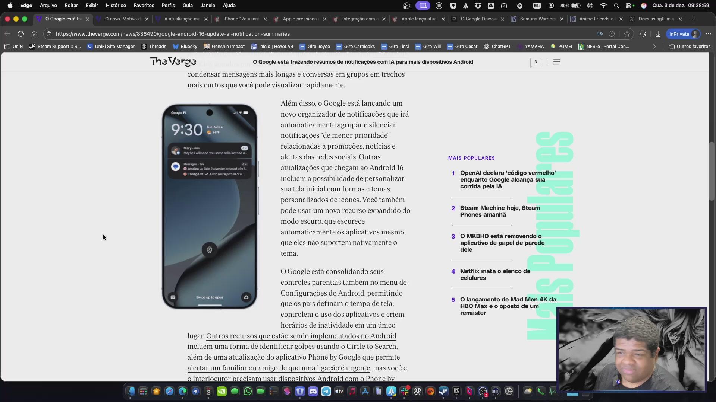Click the translate icon in address bar
This screenshot has height=402, width=716.
pos(600,34)
